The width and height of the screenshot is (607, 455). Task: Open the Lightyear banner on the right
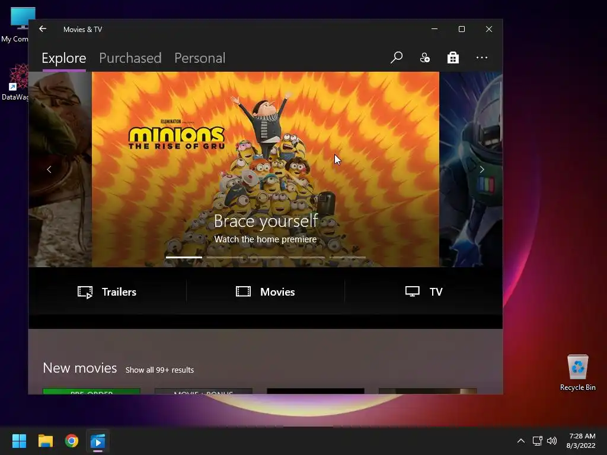point(471,169)
